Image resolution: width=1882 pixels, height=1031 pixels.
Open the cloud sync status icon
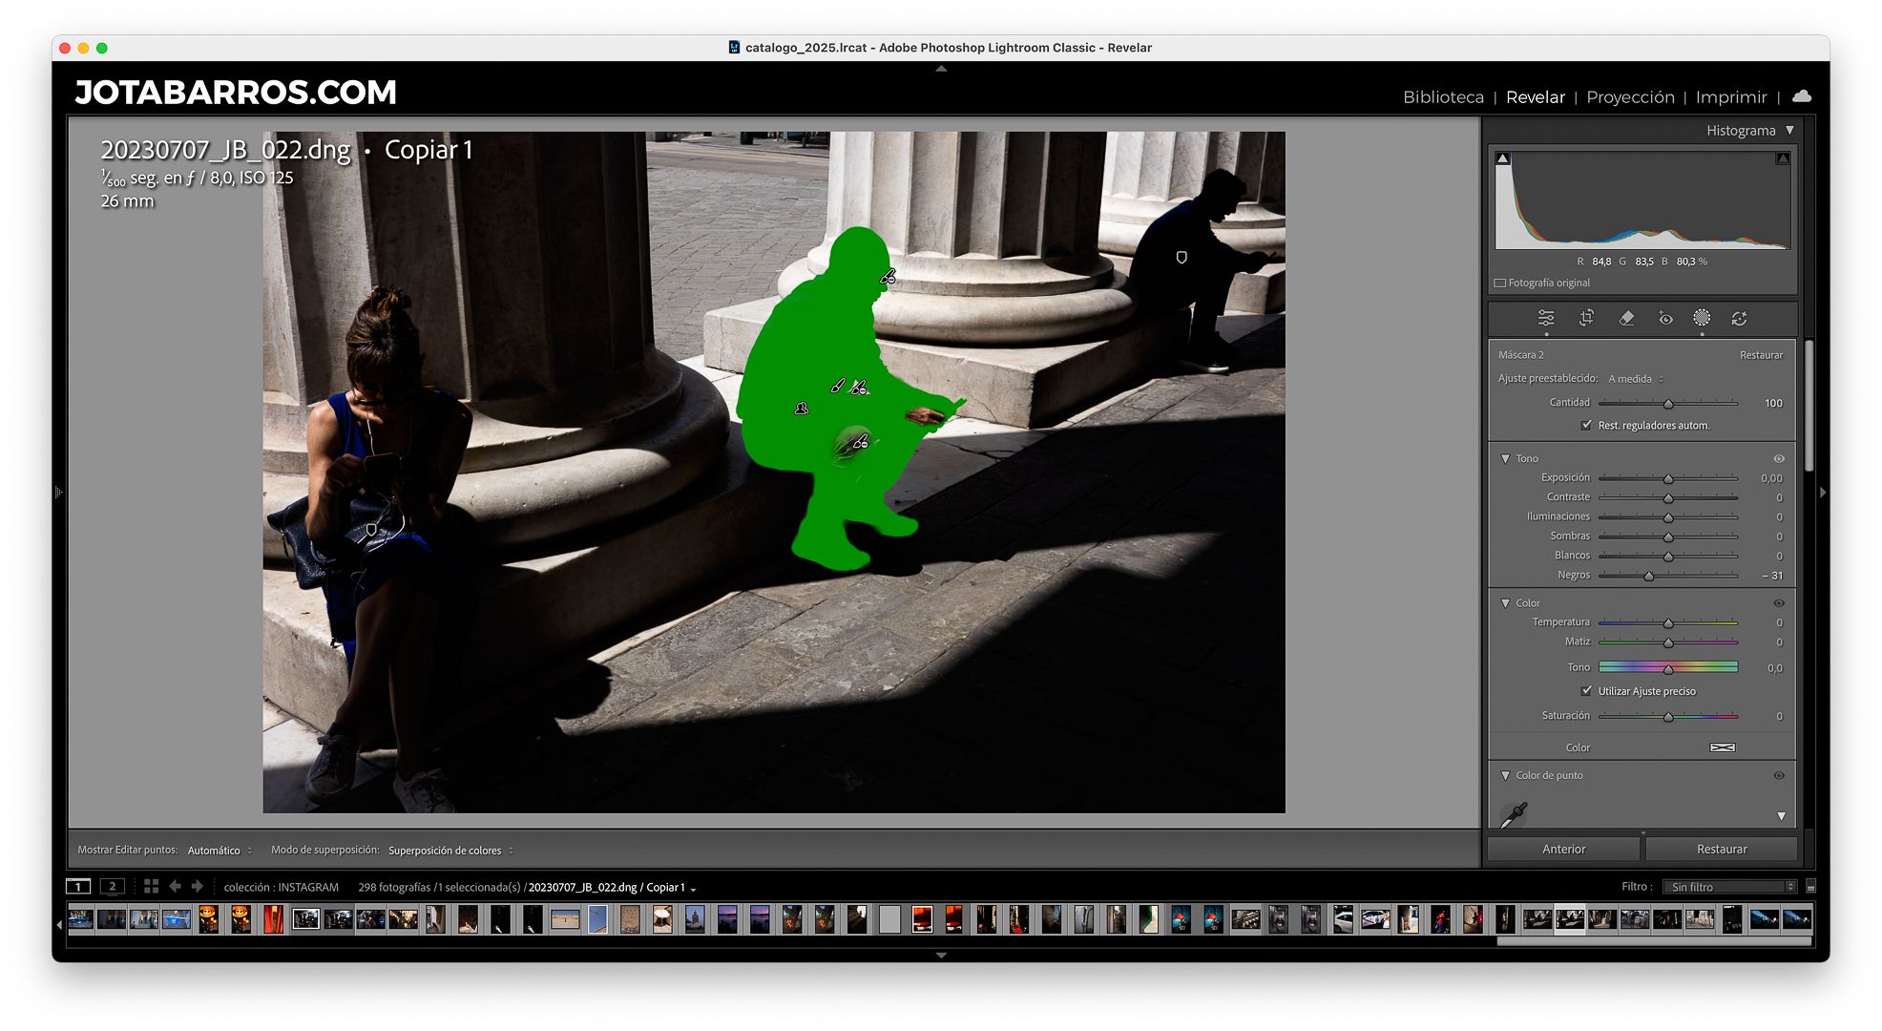1802,96
